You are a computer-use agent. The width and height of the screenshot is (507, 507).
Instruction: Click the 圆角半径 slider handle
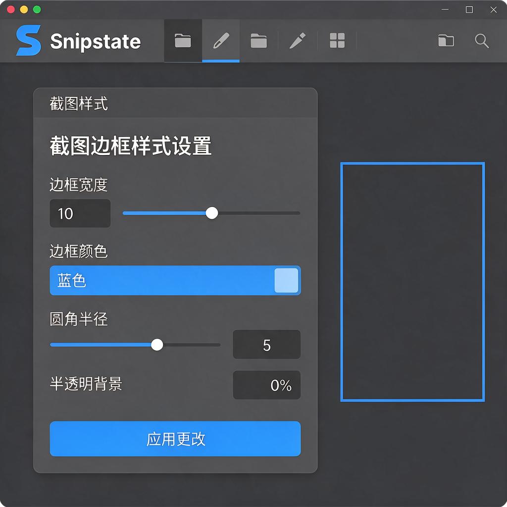(157, 345)
